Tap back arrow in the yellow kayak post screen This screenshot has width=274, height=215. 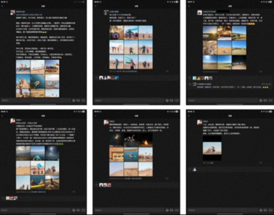[2, 116]
